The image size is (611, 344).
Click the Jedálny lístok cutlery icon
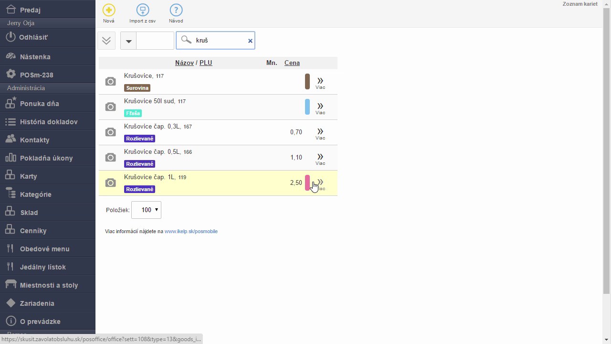[x=11, y=267]
